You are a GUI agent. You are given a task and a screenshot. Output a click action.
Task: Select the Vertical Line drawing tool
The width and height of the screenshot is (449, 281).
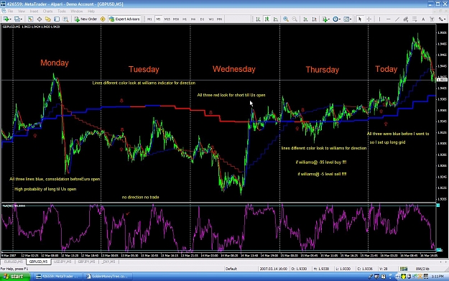380,19
